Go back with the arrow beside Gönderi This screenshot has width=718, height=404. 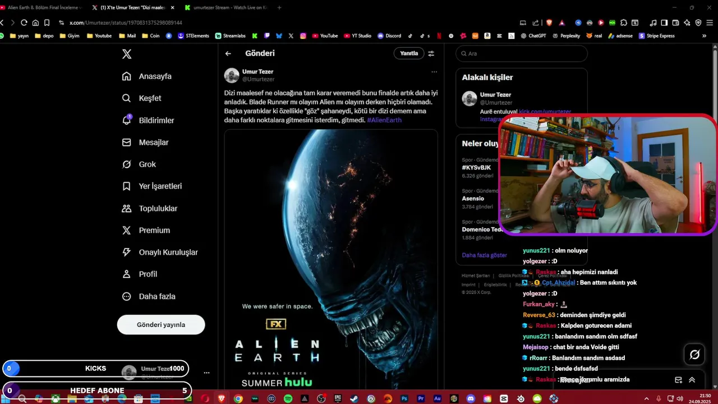click(228, 53)
